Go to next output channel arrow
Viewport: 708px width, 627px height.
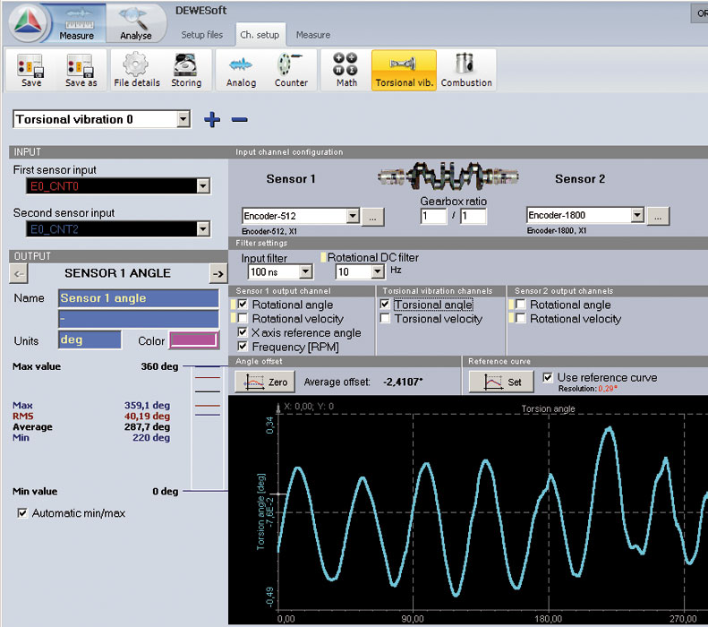218,274
